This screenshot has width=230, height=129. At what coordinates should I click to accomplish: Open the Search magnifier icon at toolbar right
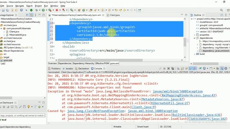coord(221,10)
